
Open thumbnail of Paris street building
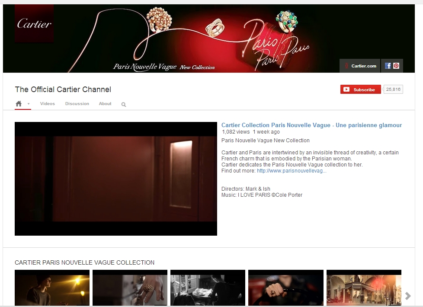(364, 288)
